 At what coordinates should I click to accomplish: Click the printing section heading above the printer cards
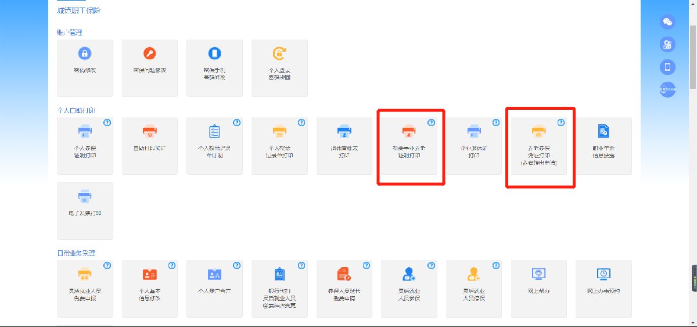pyautogui.click(x=76, y=110)
